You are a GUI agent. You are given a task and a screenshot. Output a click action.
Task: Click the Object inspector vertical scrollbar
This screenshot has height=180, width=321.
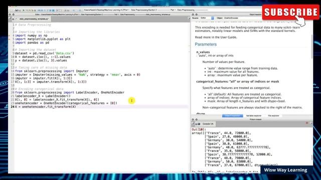(x=312, y=47)
